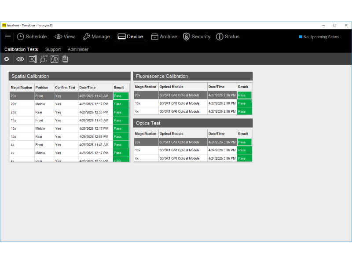
Task: Select 4x row in Fluorescence Calibration
Action: pyautogui.click(x=193, y=111)
